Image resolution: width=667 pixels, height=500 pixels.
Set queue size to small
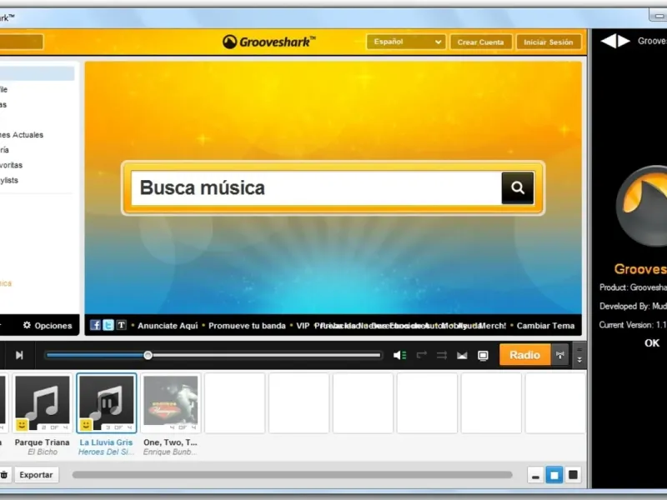coord(535,475)
